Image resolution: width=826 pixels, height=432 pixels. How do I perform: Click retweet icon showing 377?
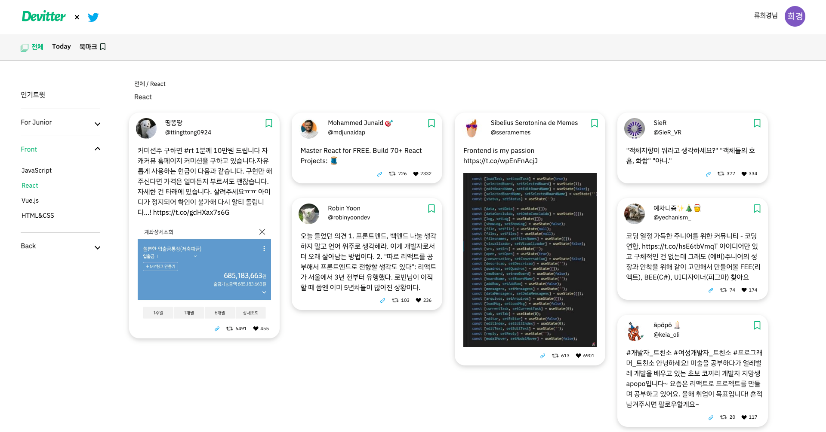coord(721,173)
